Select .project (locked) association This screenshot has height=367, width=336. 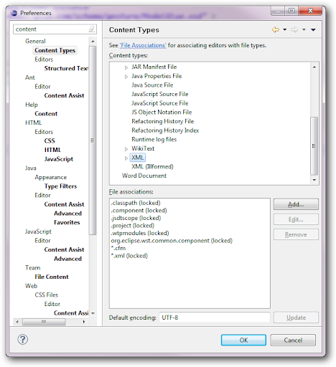[132, 226]
